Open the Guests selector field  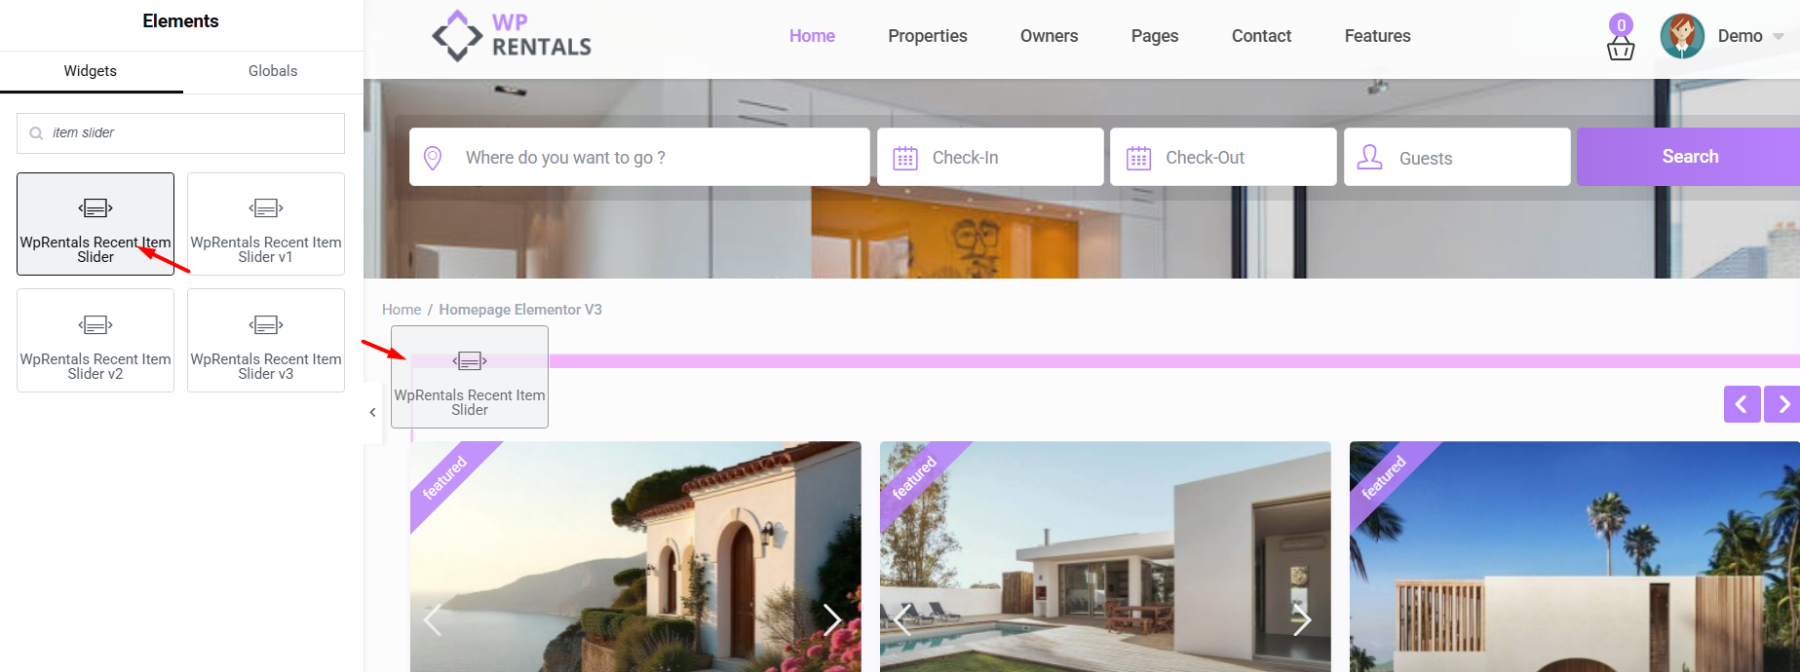tap(1457, 157)
